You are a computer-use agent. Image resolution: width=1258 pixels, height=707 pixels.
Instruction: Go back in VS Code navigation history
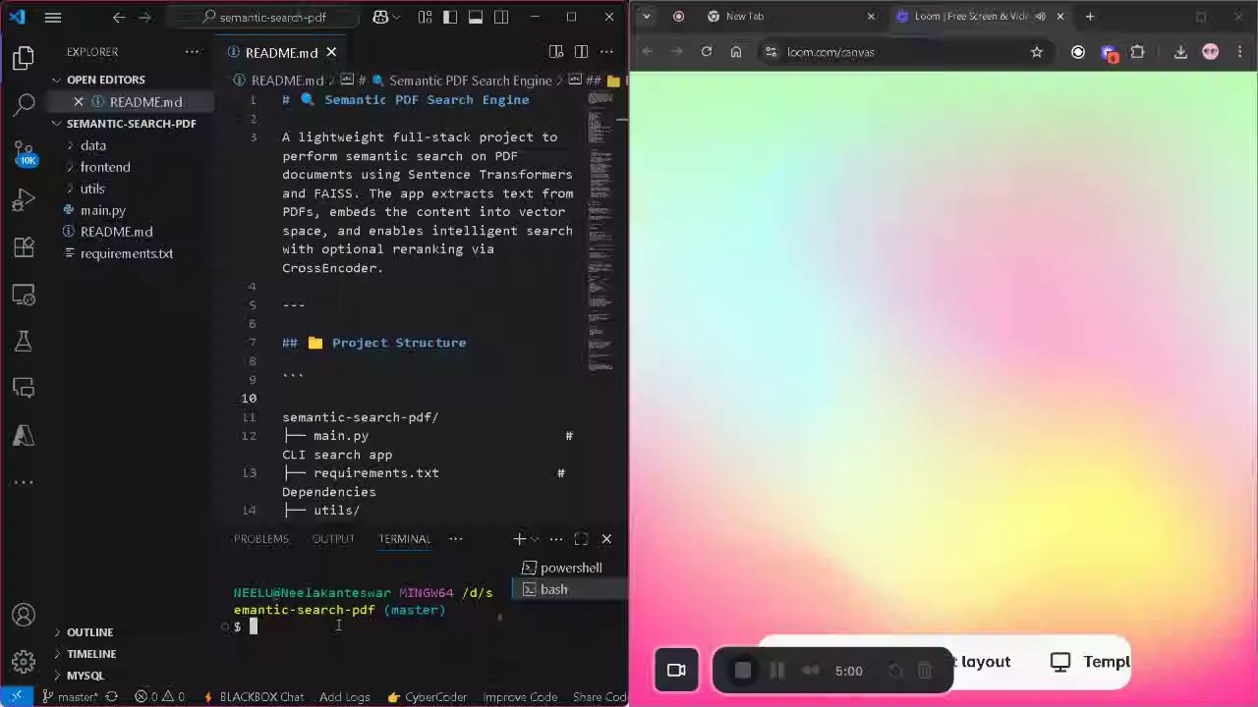pyautogui.click(x=119, y=17)
